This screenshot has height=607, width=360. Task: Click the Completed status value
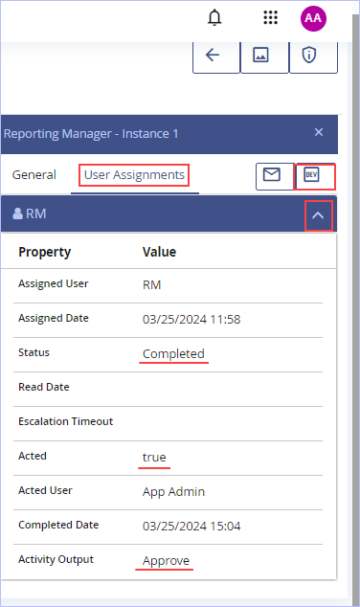173,354
